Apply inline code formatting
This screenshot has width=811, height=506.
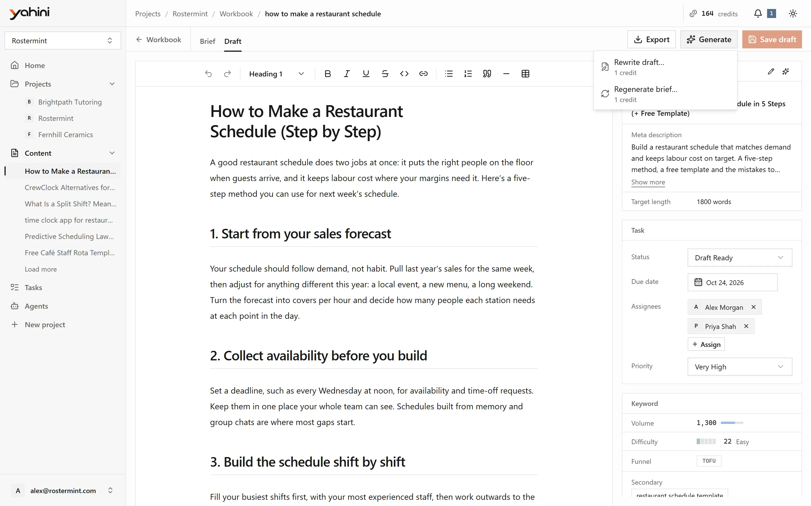click(x=404, y=74)
